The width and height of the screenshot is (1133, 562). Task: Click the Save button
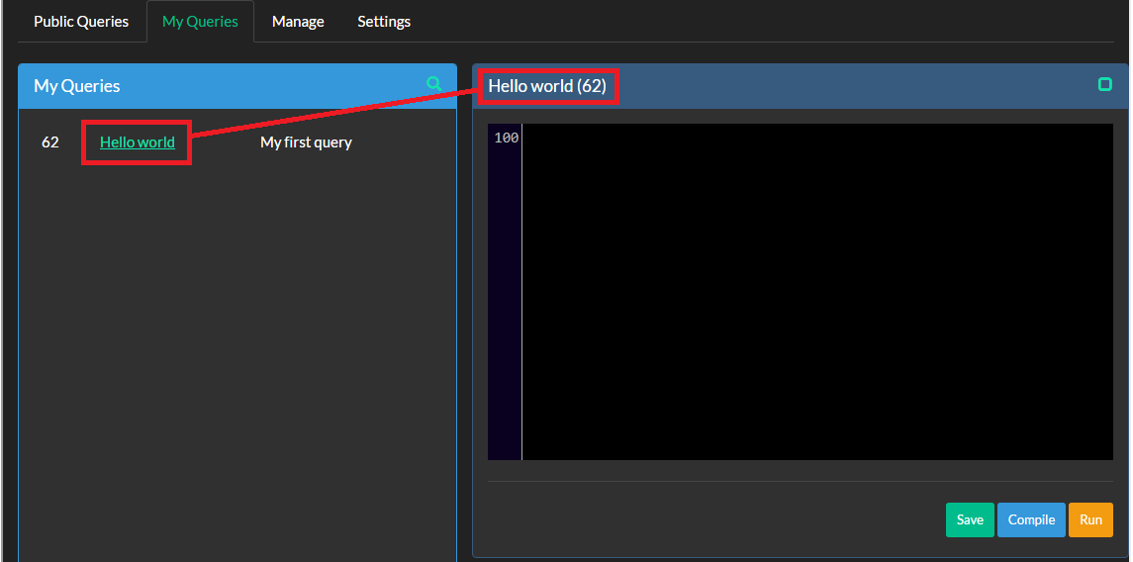point(970,520)
